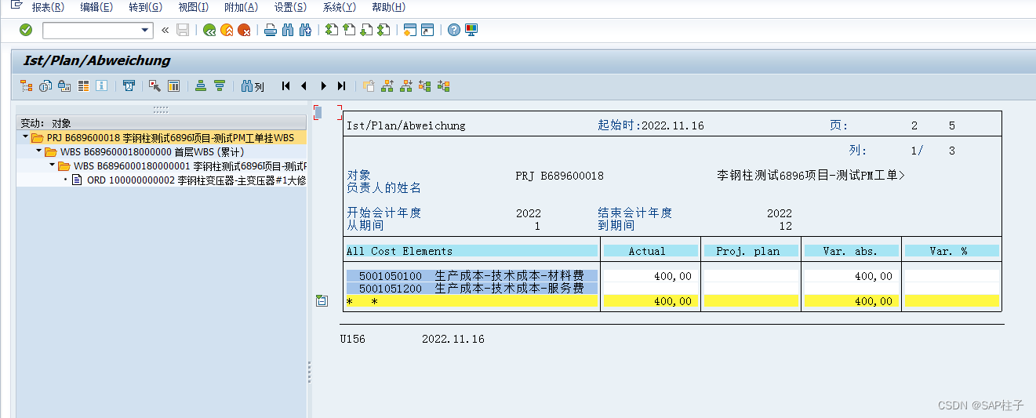Click cost element 5001050100 材料费 row

(x=471, y=276)
